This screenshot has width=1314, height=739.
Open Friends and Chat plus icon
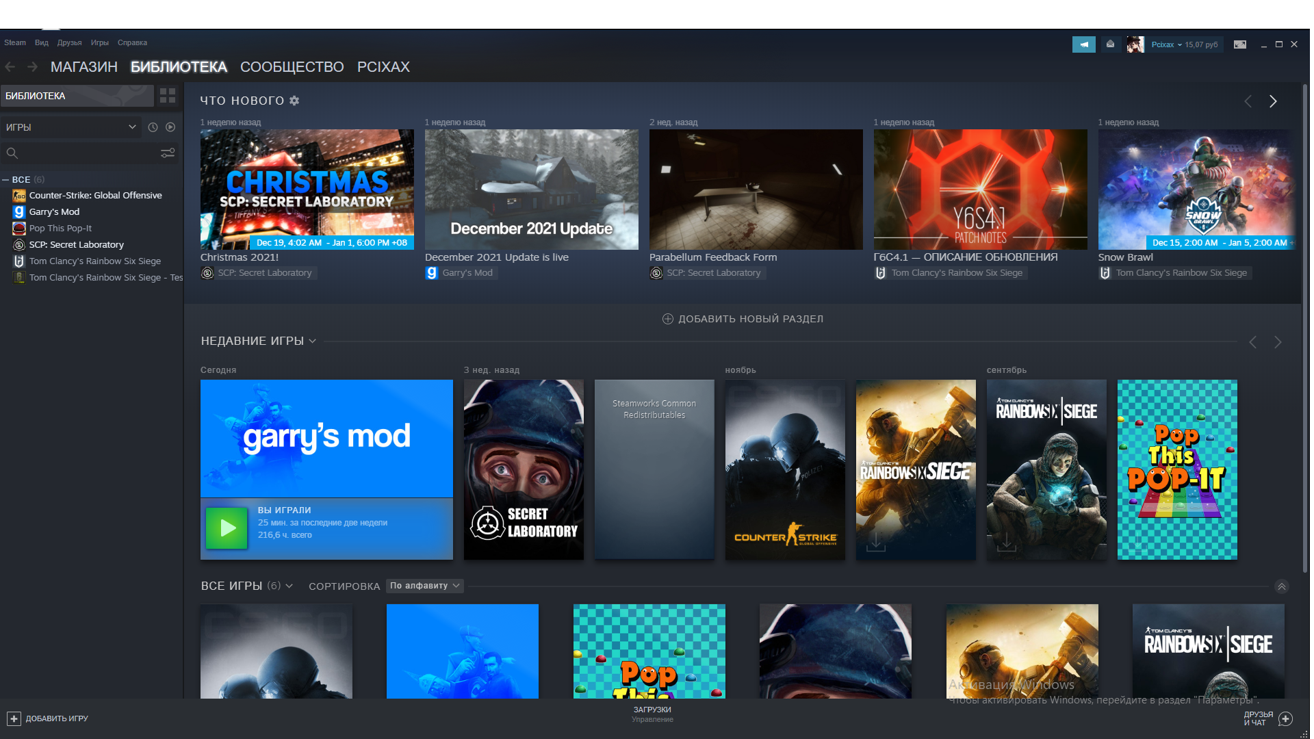point(1285,718)
